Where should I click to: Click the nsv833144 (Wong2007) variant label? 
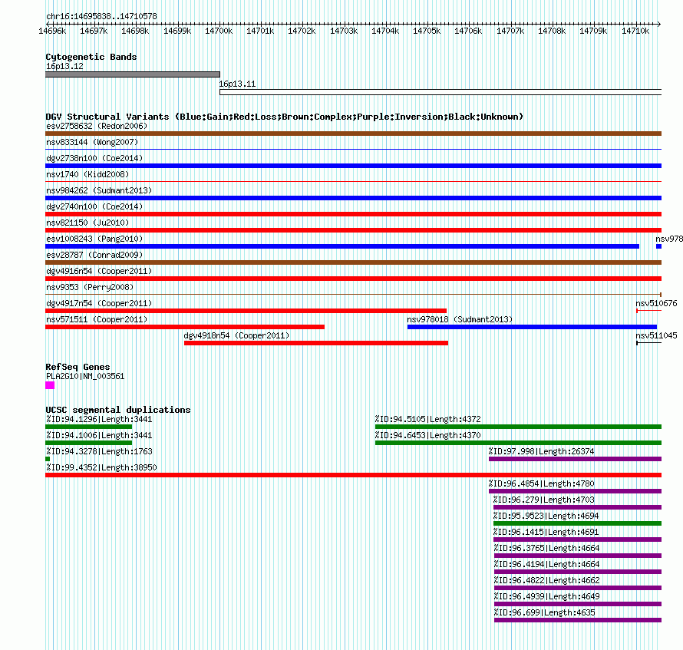coord(92,142)
